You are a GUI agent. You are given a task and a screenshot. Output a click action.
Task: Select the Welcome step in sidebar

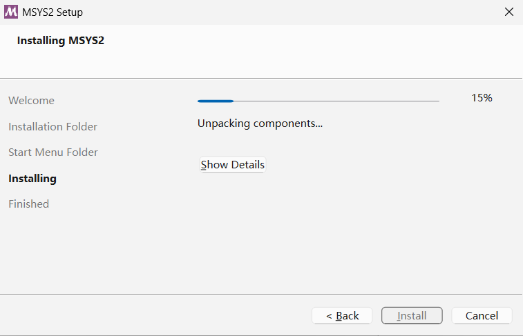[x=31, y=101]
